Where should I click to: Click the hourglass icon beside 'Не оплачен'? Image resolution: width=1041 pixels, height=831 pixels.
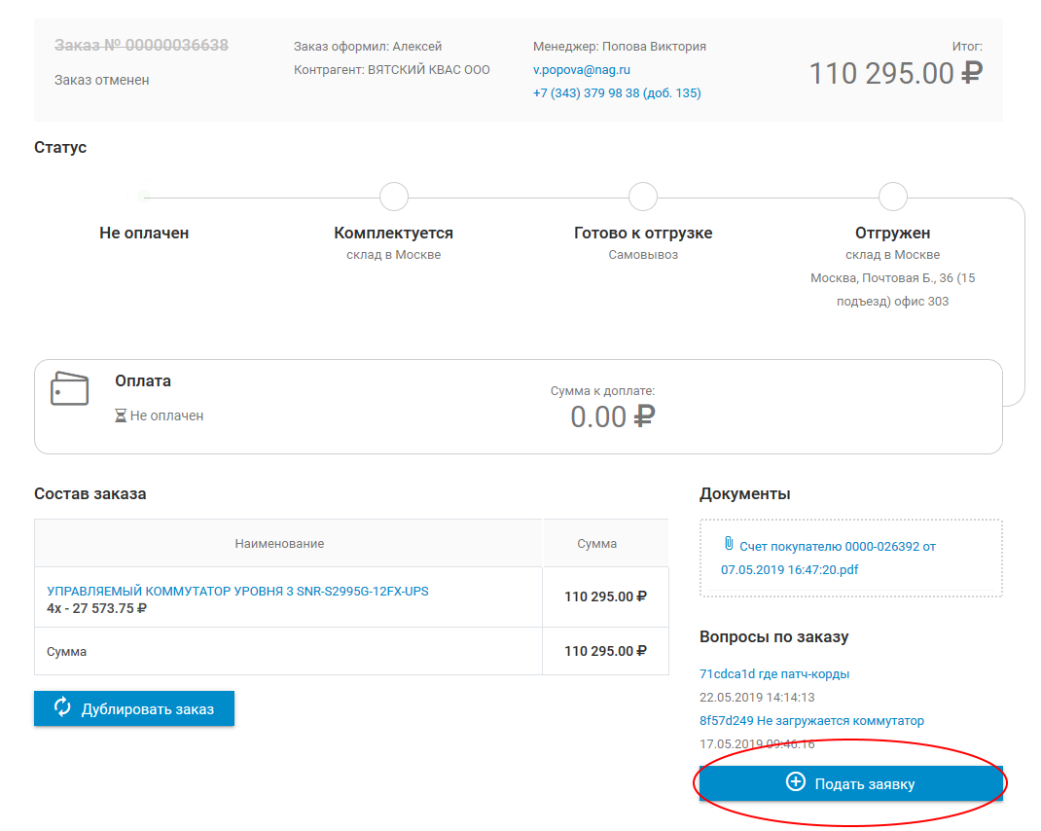tap(121, 415)
